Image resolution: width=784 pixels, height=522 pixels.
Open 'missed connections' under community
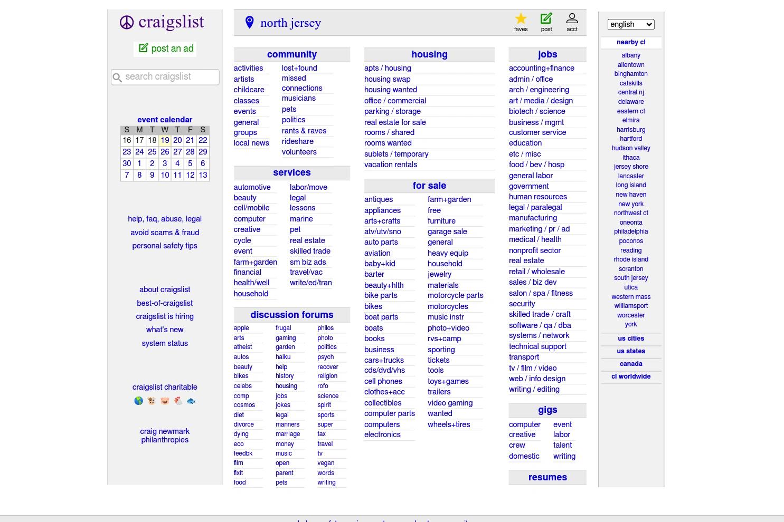point(302,83)
